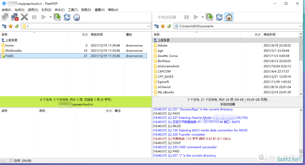The image size is (305, 165).
Task: Select the Egosoft folder
Action: (x=225, y=82)
